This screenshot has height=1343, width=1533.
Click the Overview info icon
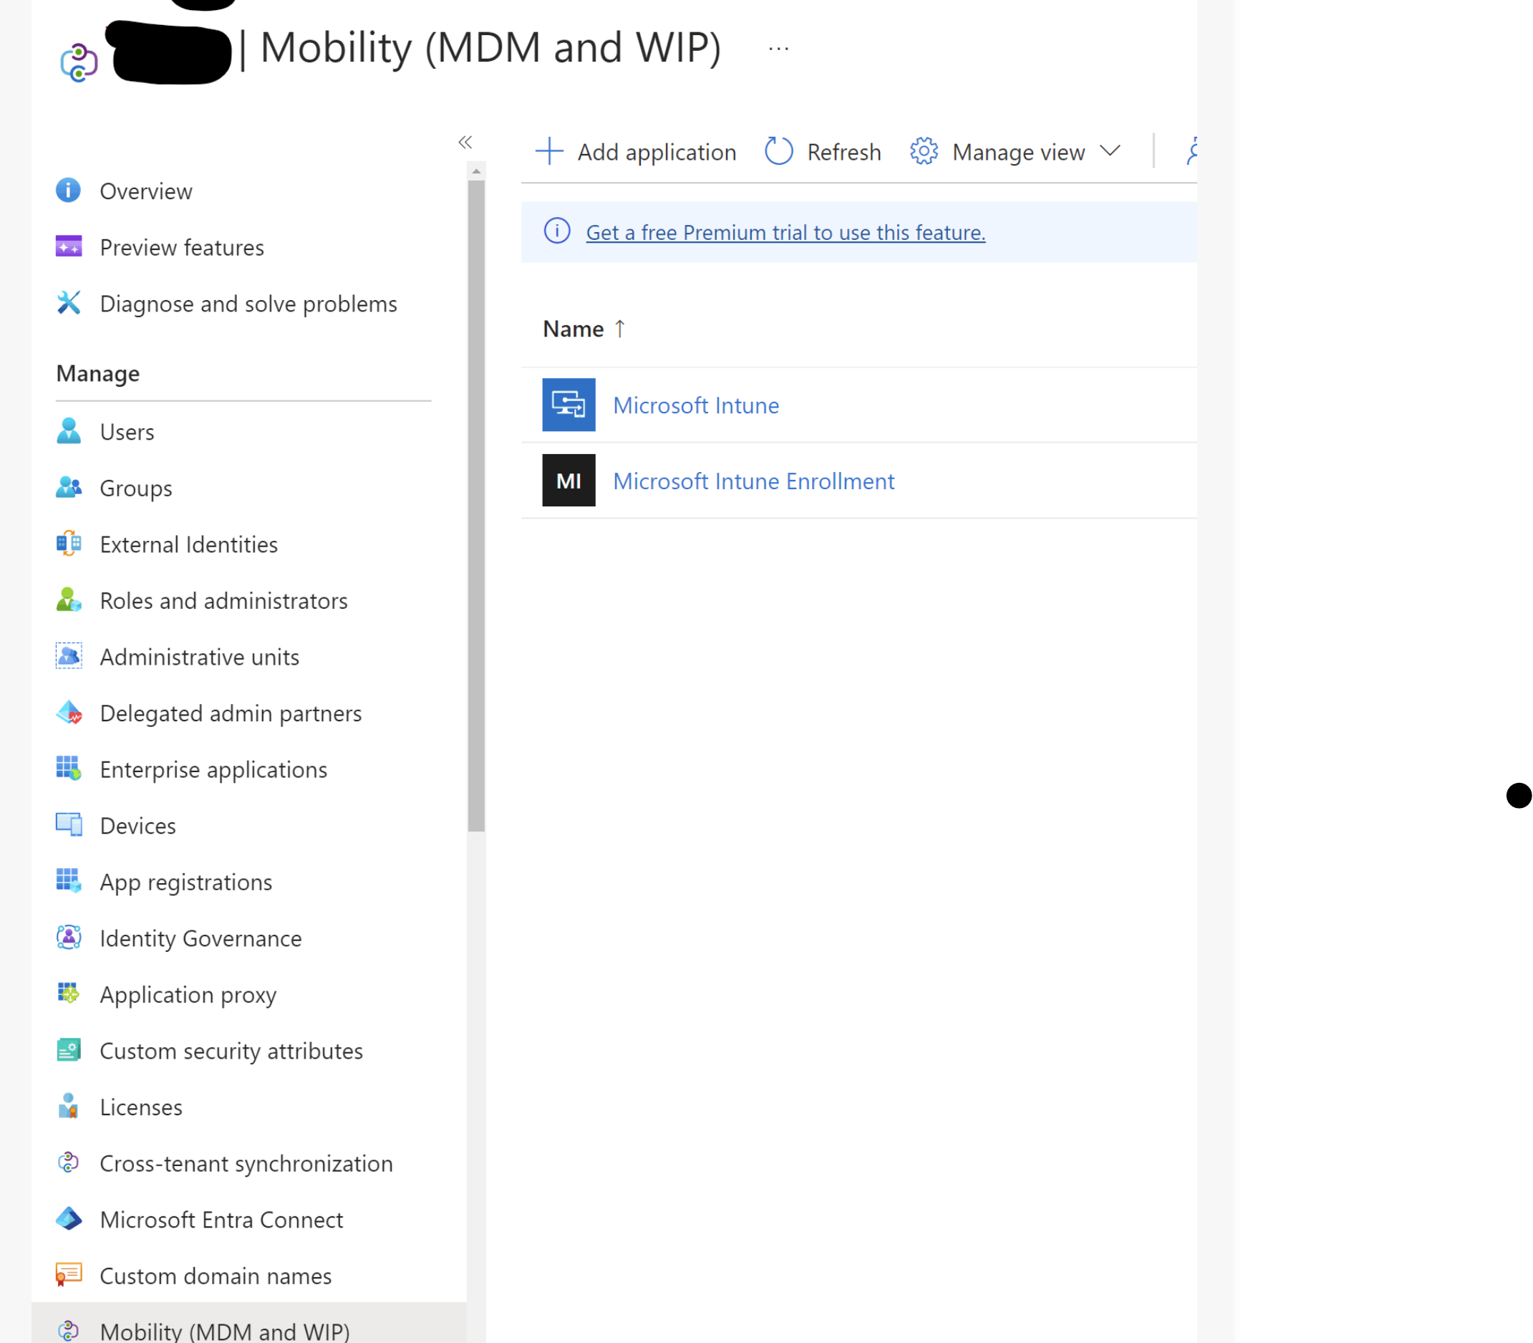[68, 191]
